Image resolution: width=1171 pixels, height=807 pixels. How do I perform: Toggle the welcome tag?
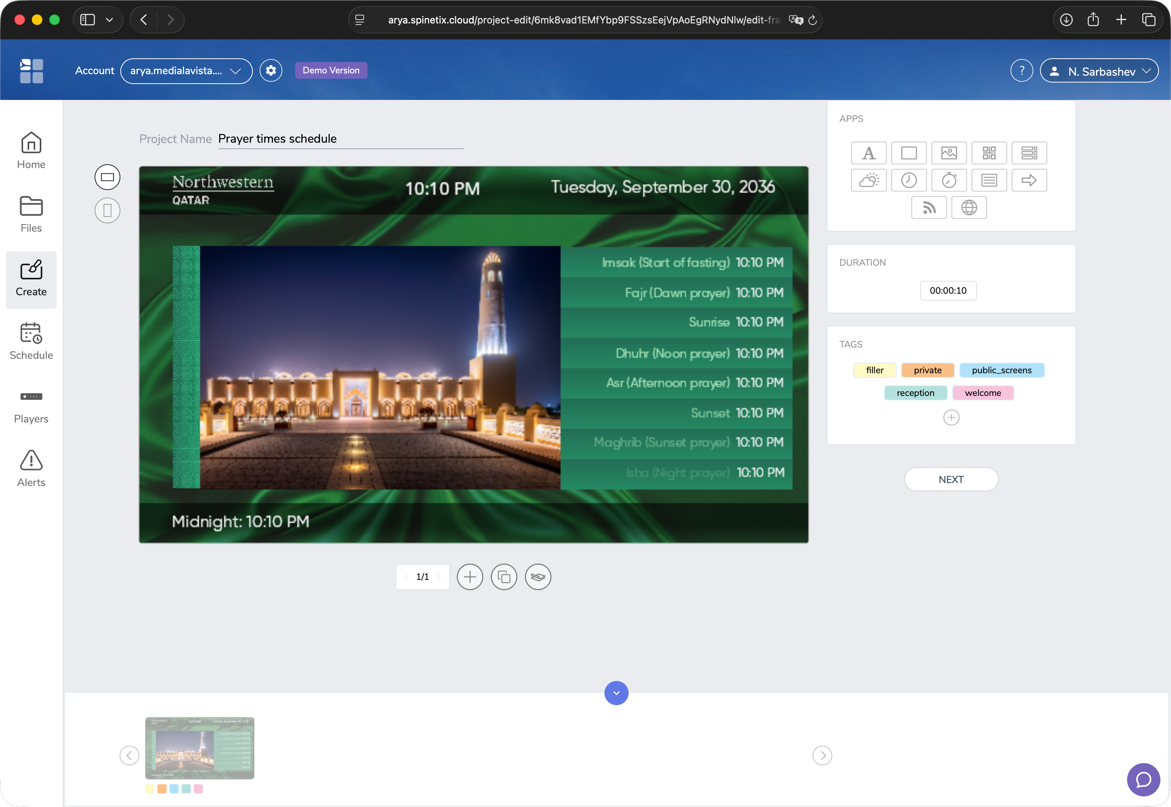click(x=983, y=393)
